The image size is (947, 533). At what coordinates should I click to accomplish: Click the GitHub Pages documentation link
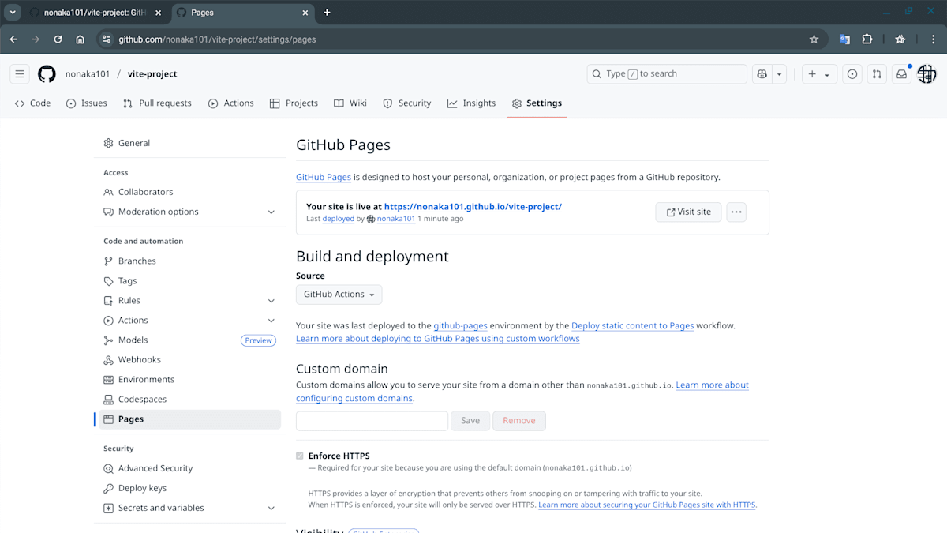tap(324, 178)
